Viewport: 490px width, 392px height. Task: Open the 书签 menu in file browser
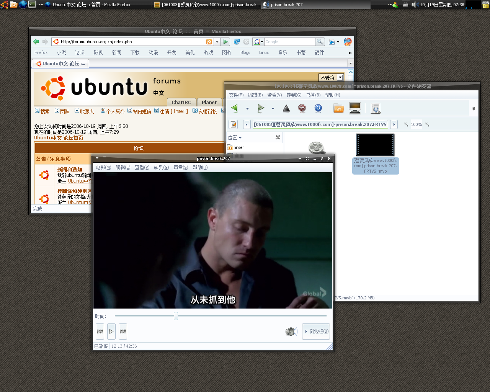coord(313,95)
